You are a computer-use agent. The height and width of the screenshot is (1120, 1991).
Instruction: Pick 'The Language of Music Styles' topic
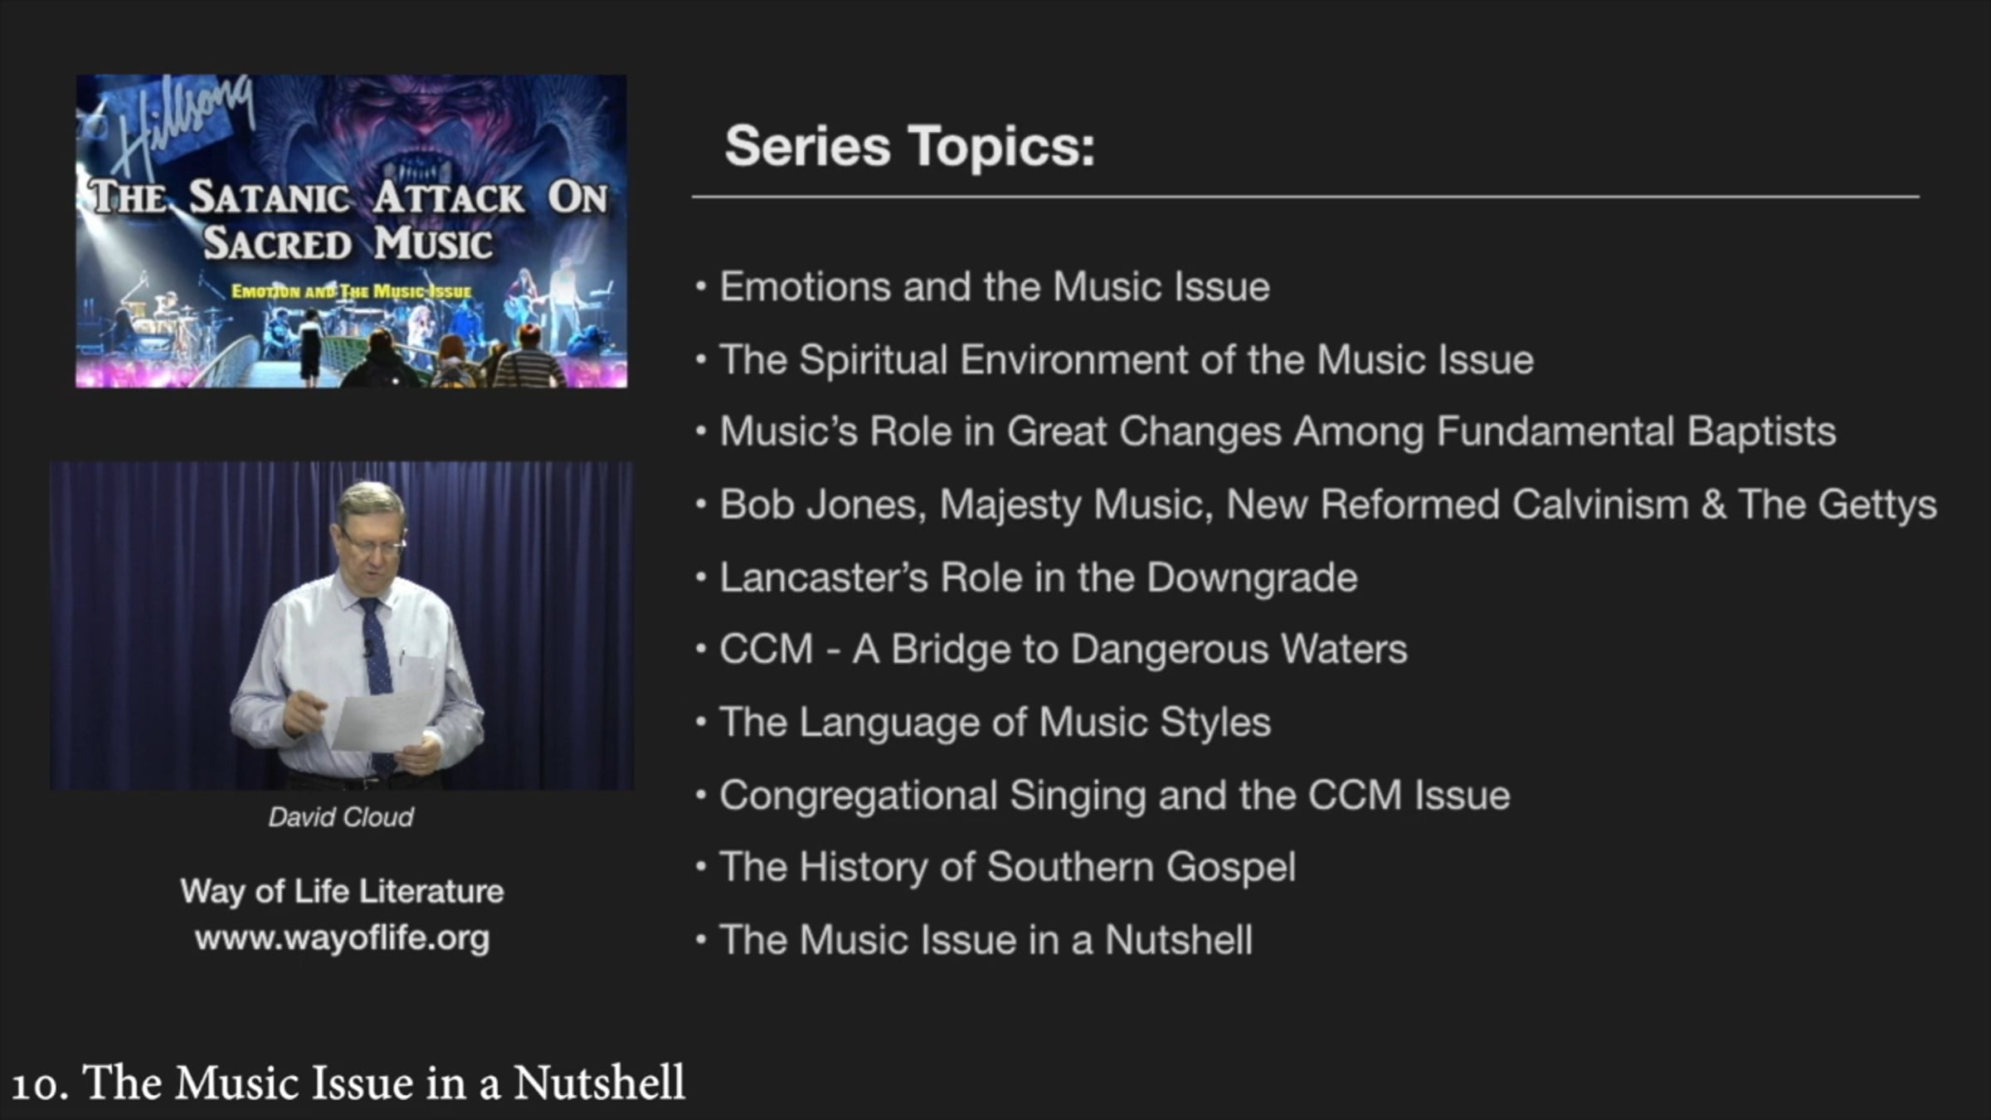pos(995,722)
